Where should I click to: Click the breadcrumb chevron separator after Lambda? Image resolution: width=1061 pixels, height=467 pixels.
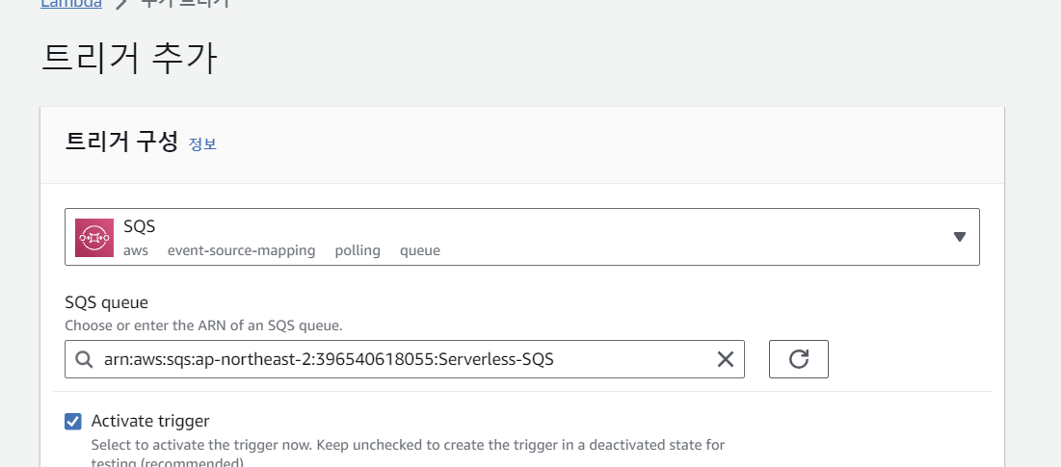(x=121, y=4)
